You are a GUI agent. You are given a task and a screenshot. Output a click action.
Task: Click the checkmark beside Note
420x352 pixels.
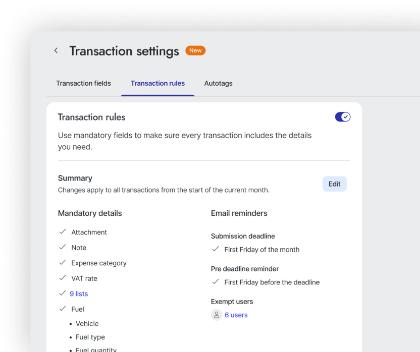(x=63, y=247)
